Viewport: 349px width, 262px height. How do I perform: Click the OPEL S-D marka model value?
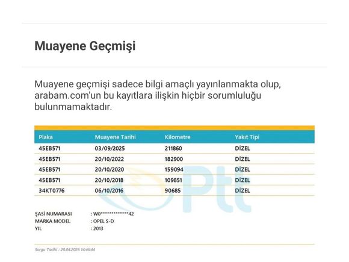pyautogui.click(x=103, y=221)
